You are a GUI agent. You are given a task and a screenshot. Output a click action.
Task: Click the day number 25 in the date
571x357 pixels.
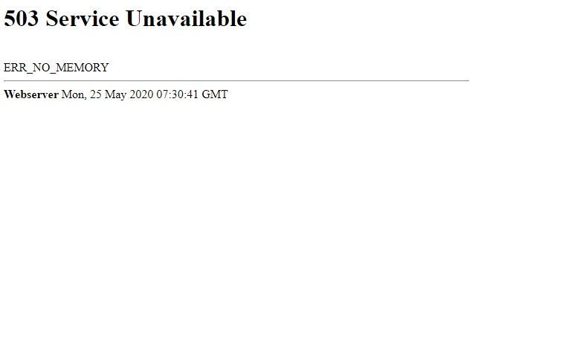point(96,94)
